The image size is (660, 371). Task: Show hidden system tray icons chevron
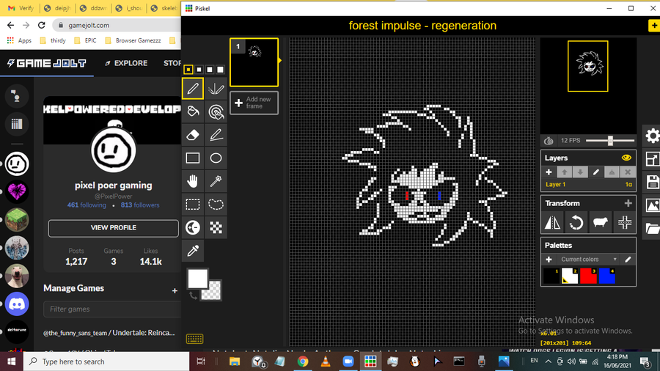[x=548, y=361]
